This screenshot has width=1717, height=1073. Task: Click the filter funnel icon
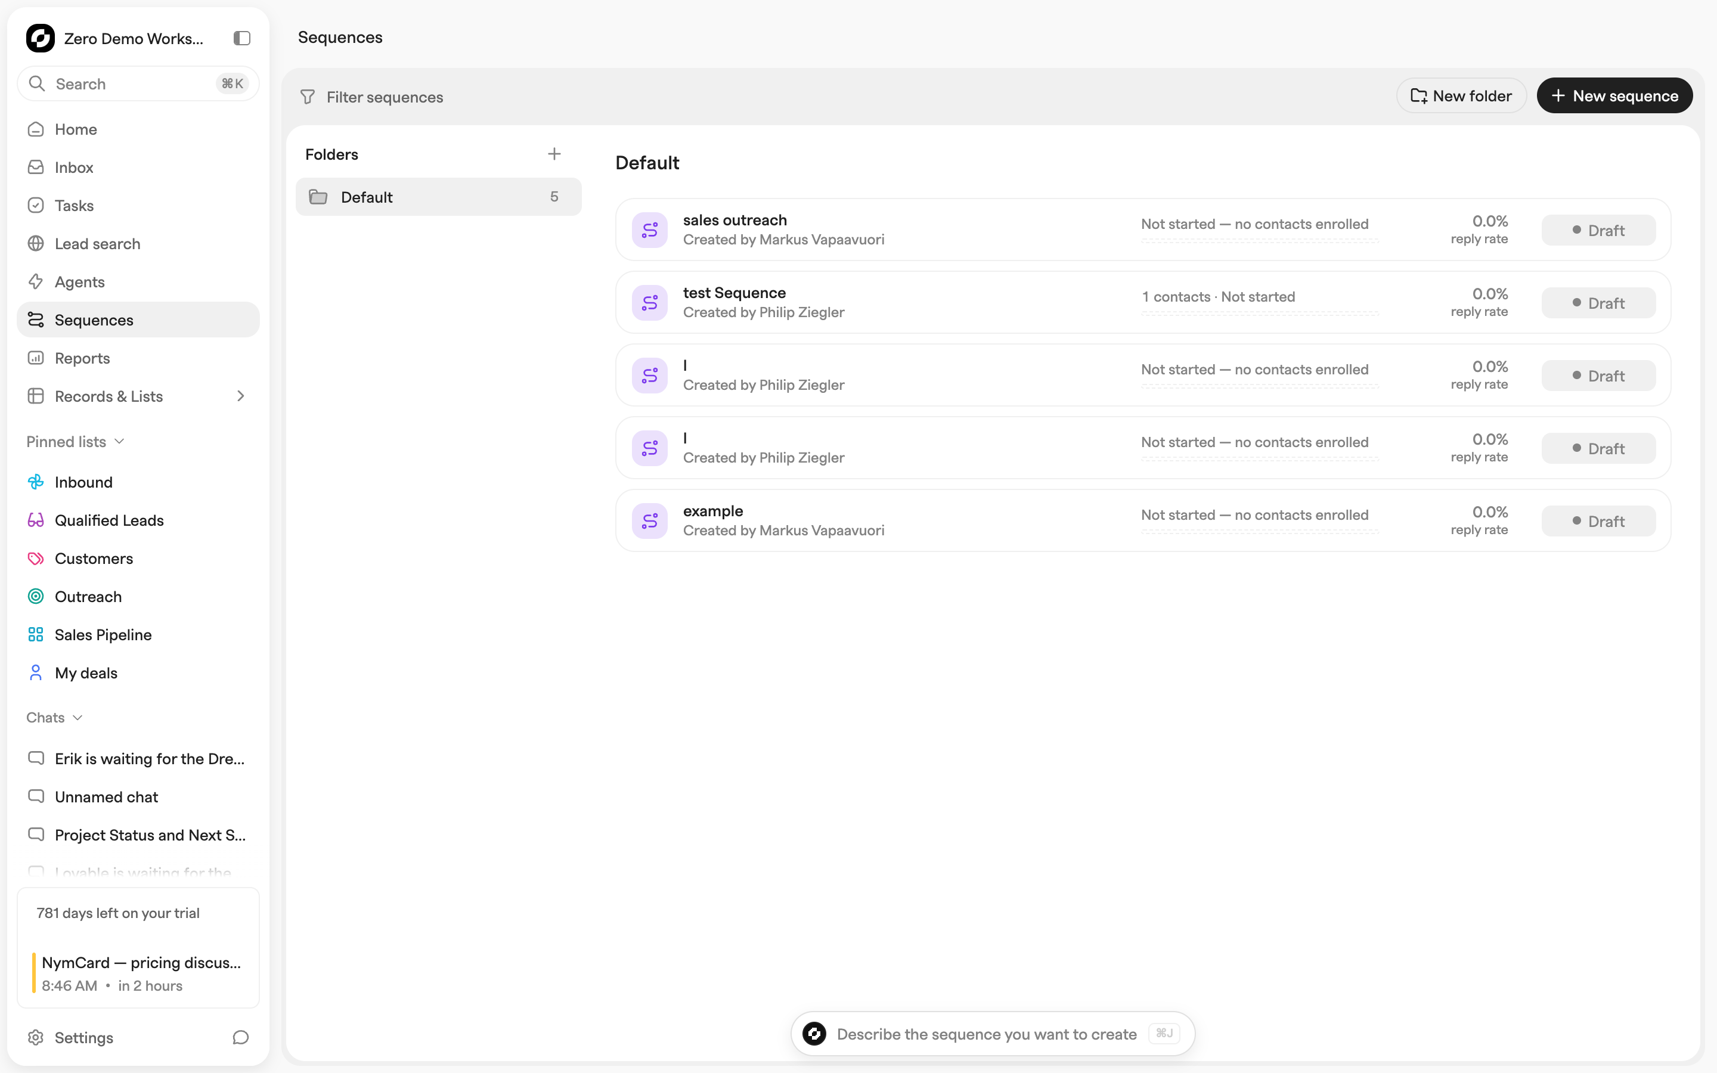pyautogui.click(x=307, y=97)
